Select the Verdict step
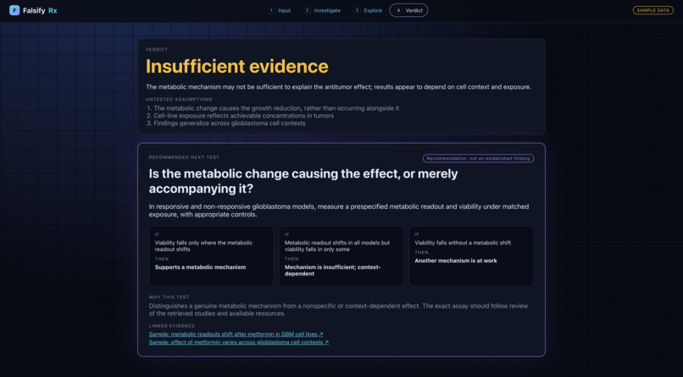This screenshot has width=683, height=377. click(x=408, y=10)
